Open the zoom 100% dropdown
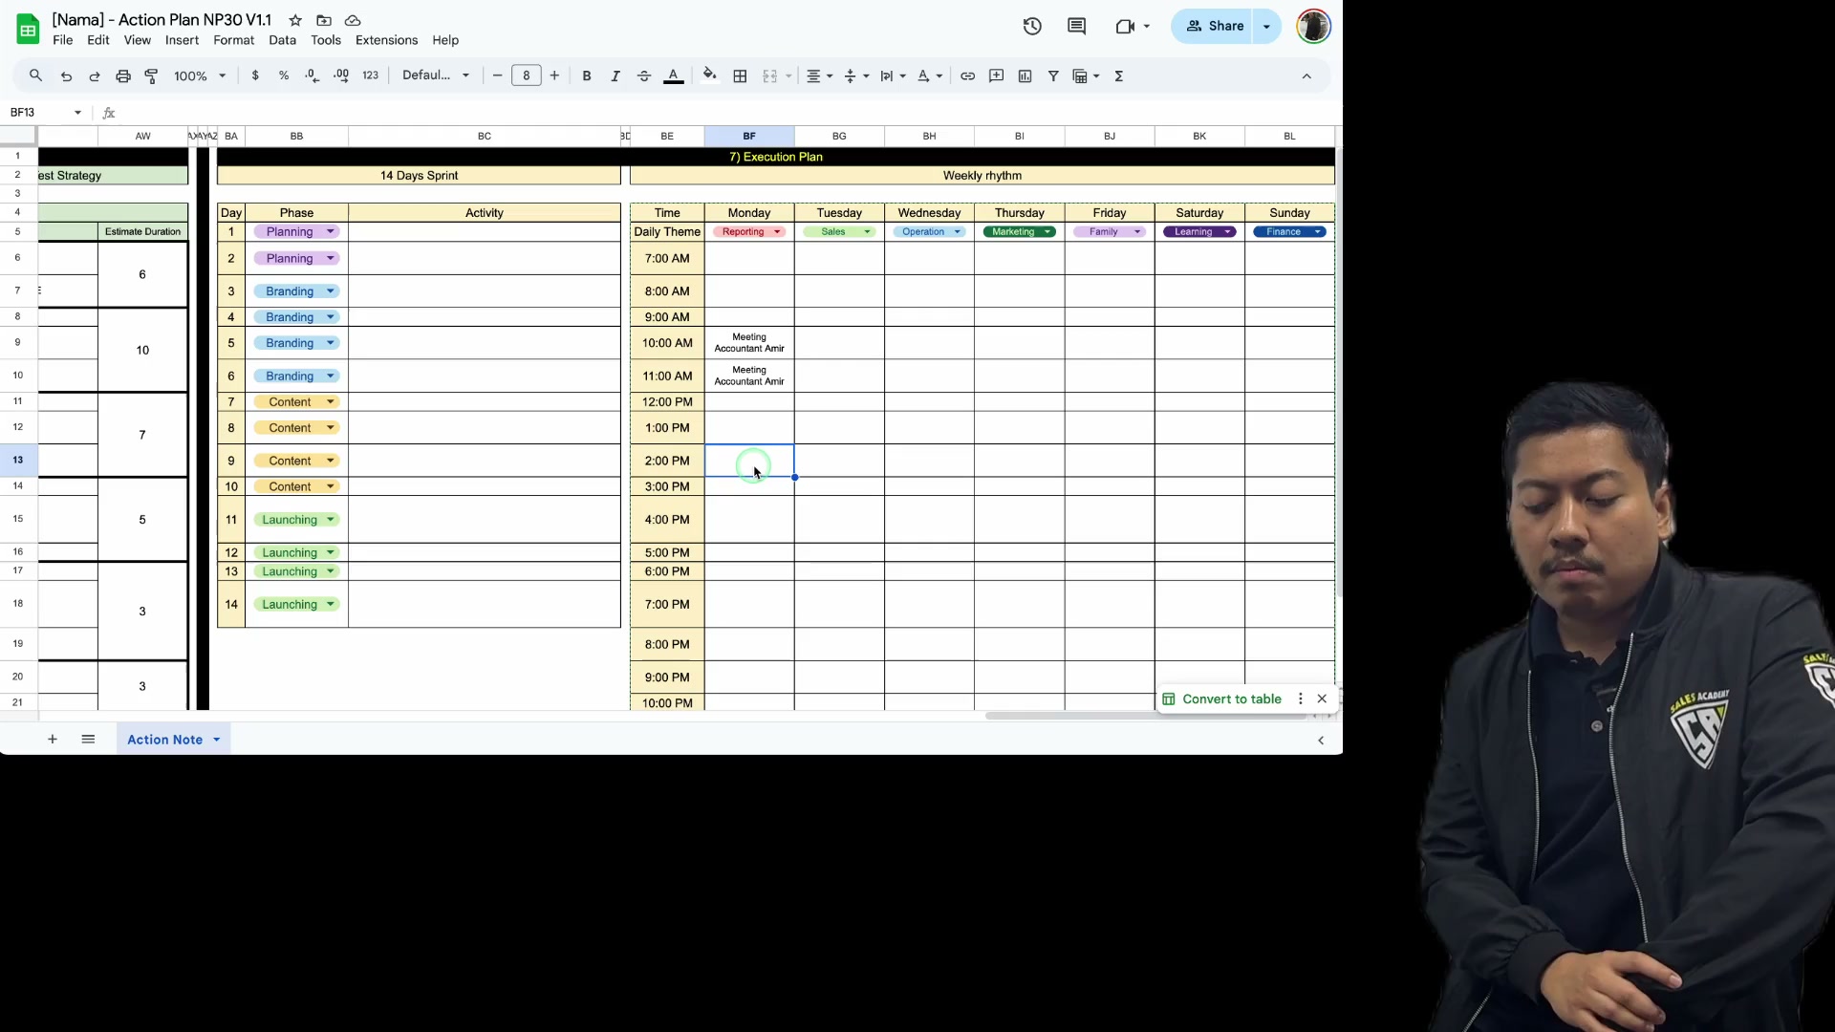This screenshot has width=1835, height=1032. click(200, 76)
